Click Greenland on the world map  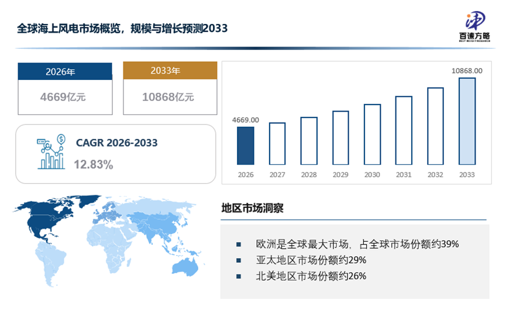pos(90,200)
